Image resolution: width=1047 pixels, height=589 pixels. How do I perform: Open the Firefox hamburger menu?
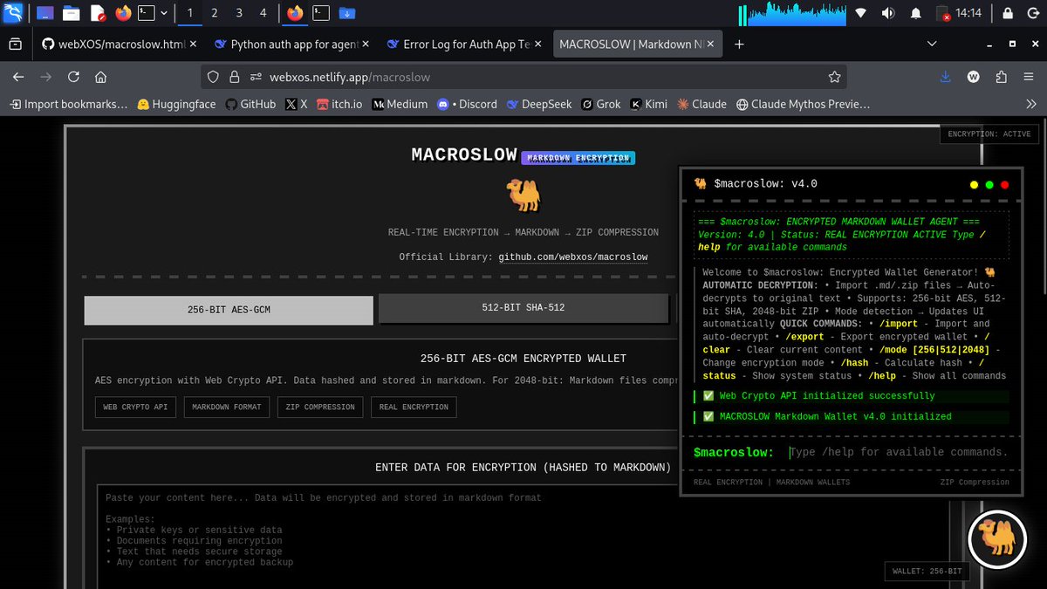coord(1029,77)
